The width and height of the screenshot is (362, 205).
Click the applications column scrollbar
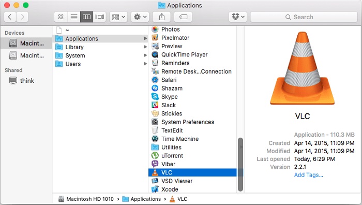pos(240,165)
